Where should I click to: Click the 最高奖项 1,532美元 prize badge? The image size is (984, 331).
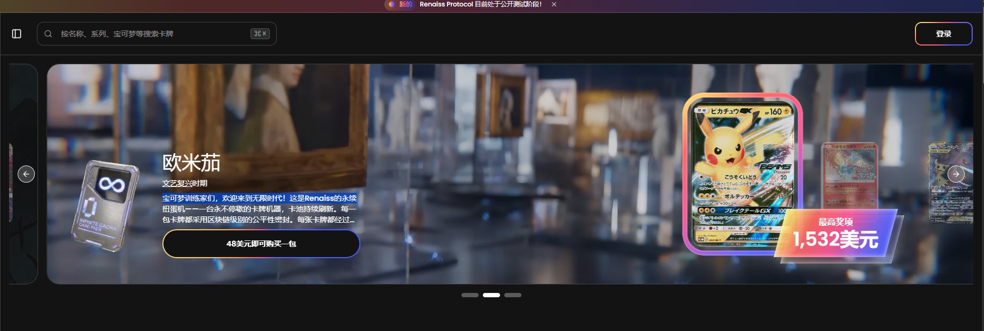pos(837,234)
